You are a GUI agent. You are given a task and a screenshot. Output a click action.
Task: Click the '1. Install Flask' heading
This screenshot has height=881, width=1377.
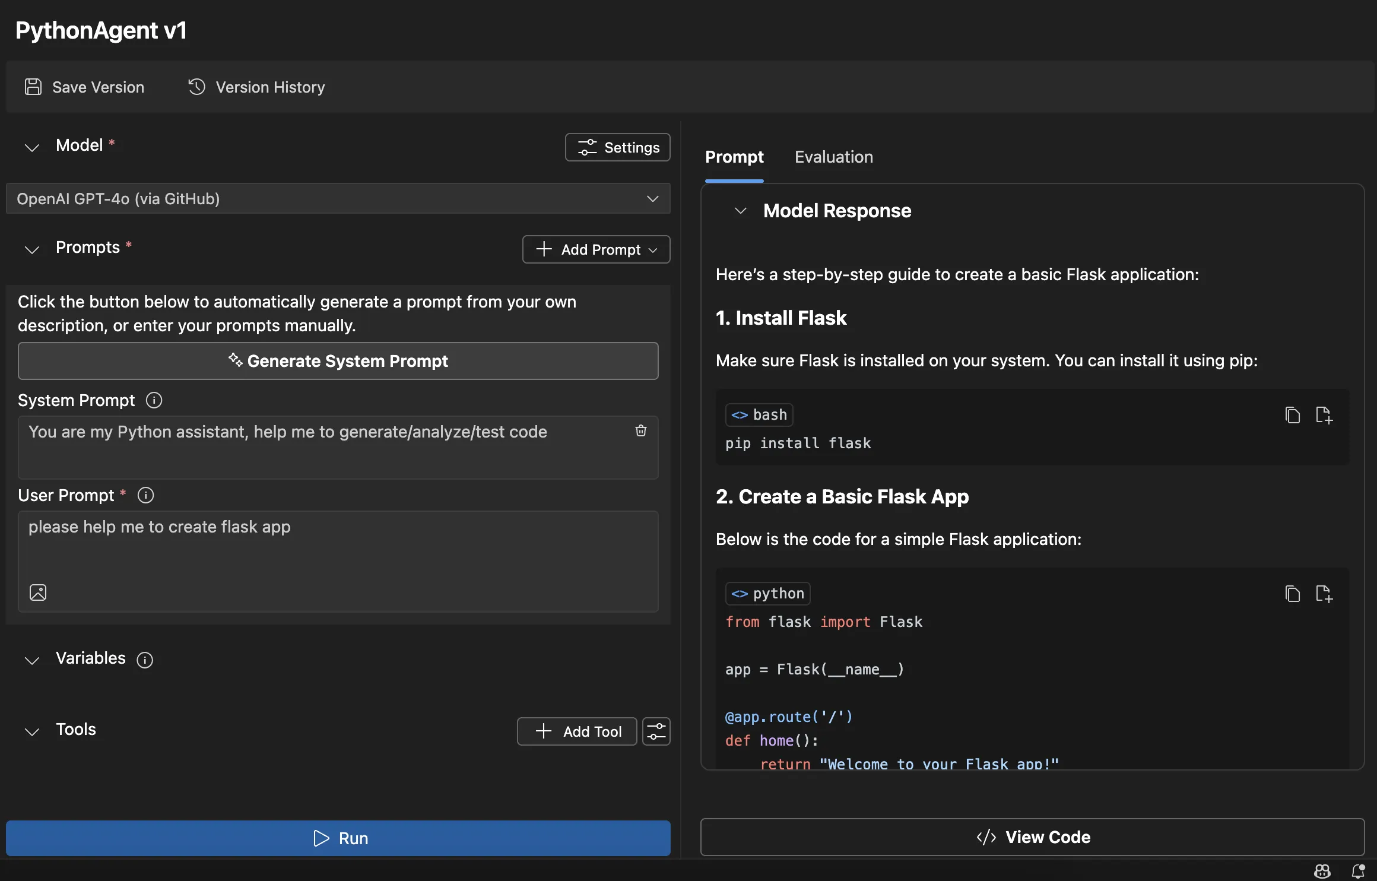coord(781,318)
